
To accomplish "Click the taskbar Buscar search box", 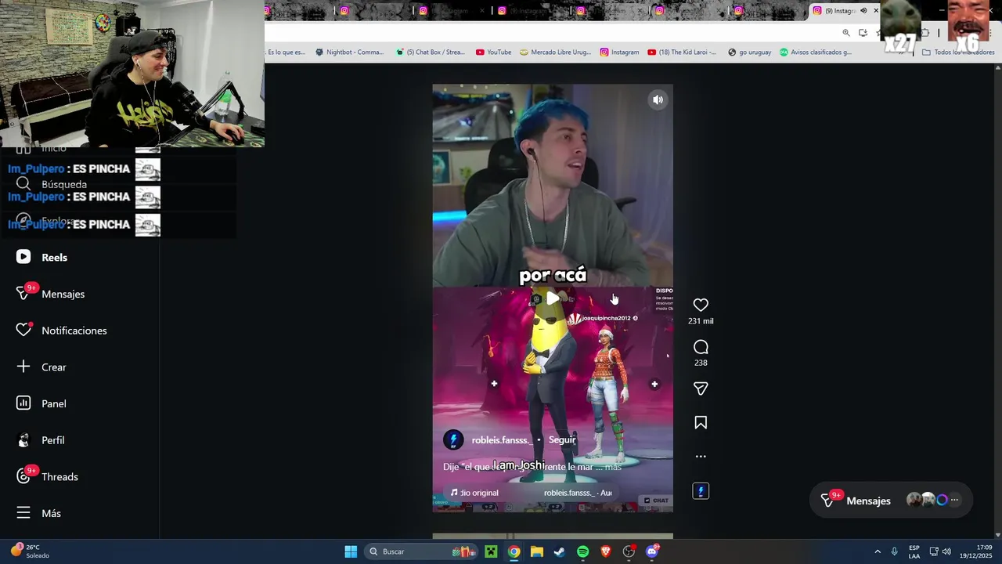I will pos(423,551).
